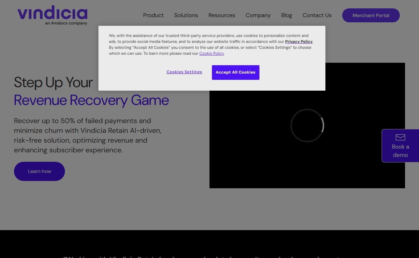Read the Privacy Policy link
The image size is (419, 258).
(x=299, y=41)
